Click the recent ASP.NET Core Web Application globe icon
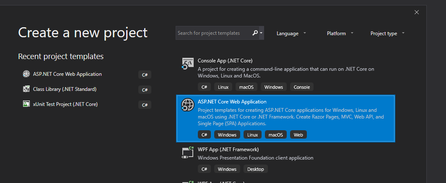 pyautogui.click(x=26, y=74)
